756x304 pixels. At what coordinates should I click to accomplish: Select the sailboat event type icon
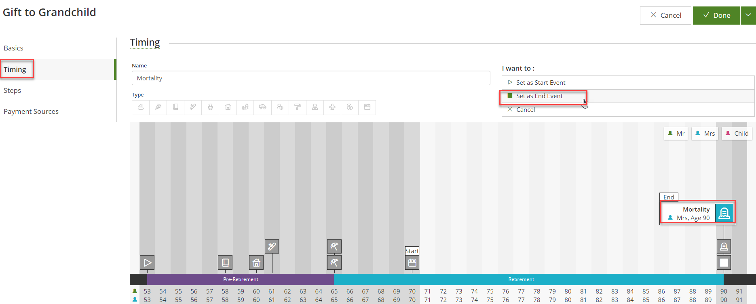click(x=141, y=107)
